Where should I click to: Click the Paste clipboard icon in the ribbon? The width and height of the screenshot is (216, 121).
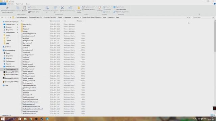(x=25, y=8)
